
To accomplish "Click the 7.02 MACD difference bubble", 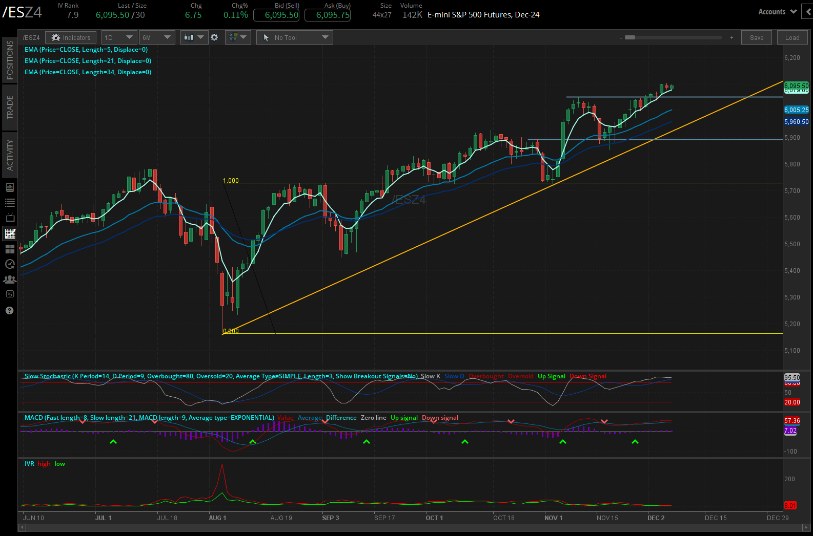I will click(790, 431).
